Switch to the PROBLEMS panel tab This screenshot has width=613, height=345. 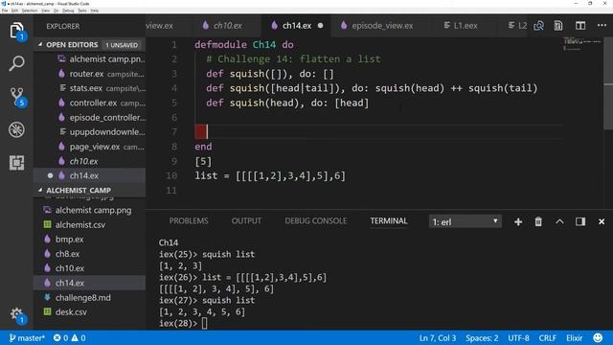[189, 221]
